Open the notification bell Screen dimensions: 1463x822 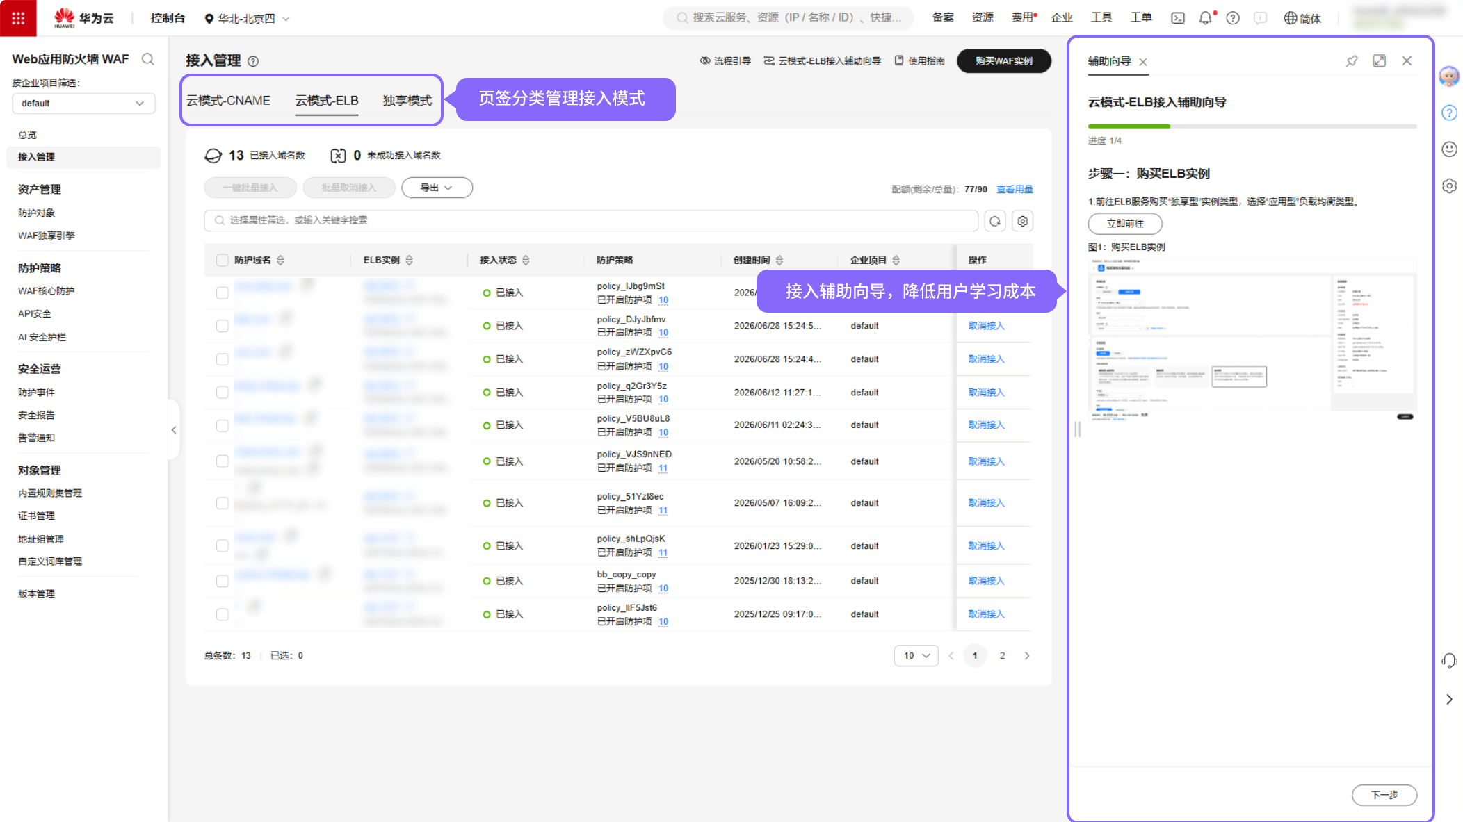[1206, 18]
